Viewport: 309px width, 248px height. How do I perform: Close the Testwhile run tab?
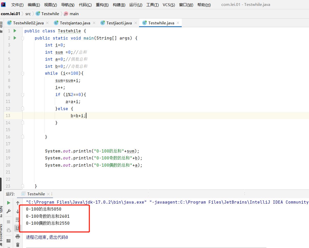[49, 194]
